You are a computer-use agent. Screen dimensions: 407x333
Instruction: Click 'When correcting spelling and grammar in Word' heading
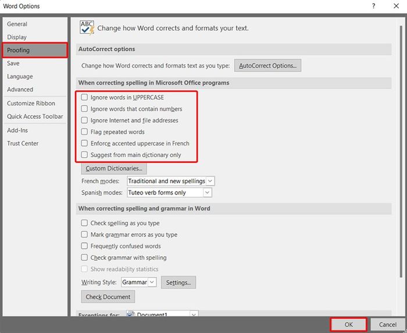[144, 208]
